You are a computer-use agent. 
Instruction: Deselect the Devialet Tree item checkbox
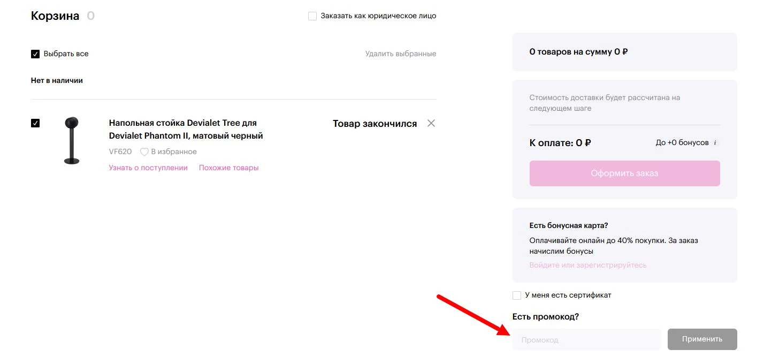tap(35, 123)
